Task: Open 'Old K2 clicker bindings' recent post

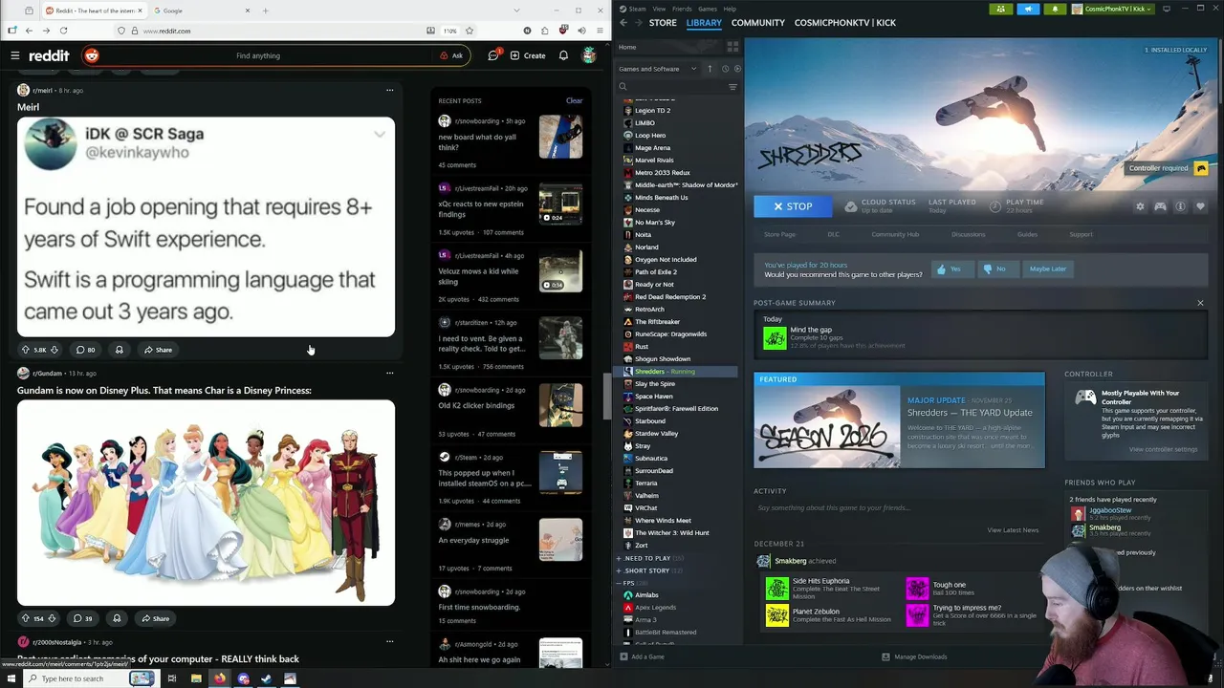Action: [x=476, y=405]
